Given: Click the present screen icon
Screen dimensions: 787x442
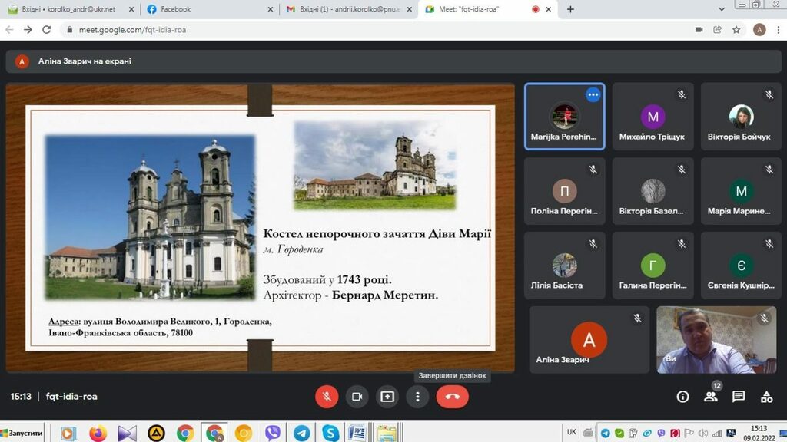Looking at the screenshot, I should (387, 397).
